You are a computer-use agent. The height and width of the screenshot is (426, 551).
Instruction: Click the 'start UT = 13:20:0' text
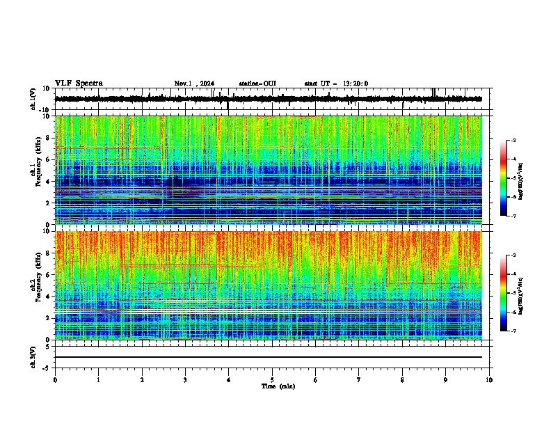click(336, 84)
